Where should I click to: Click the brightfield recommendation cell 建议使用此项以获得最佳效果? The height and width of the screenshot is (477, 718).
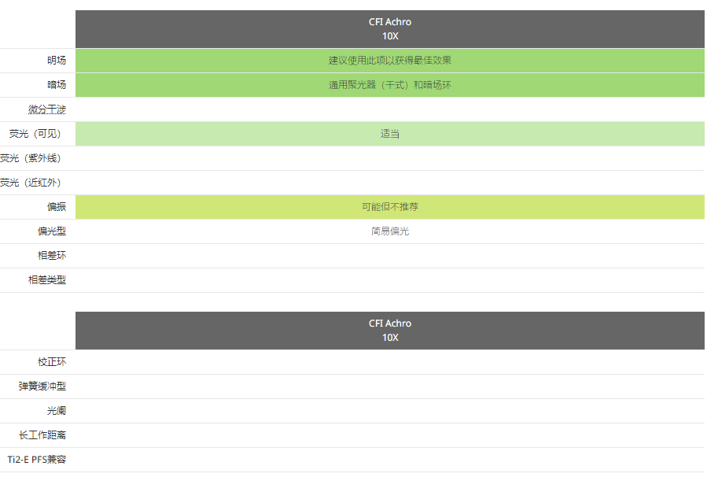pos(390,61)
